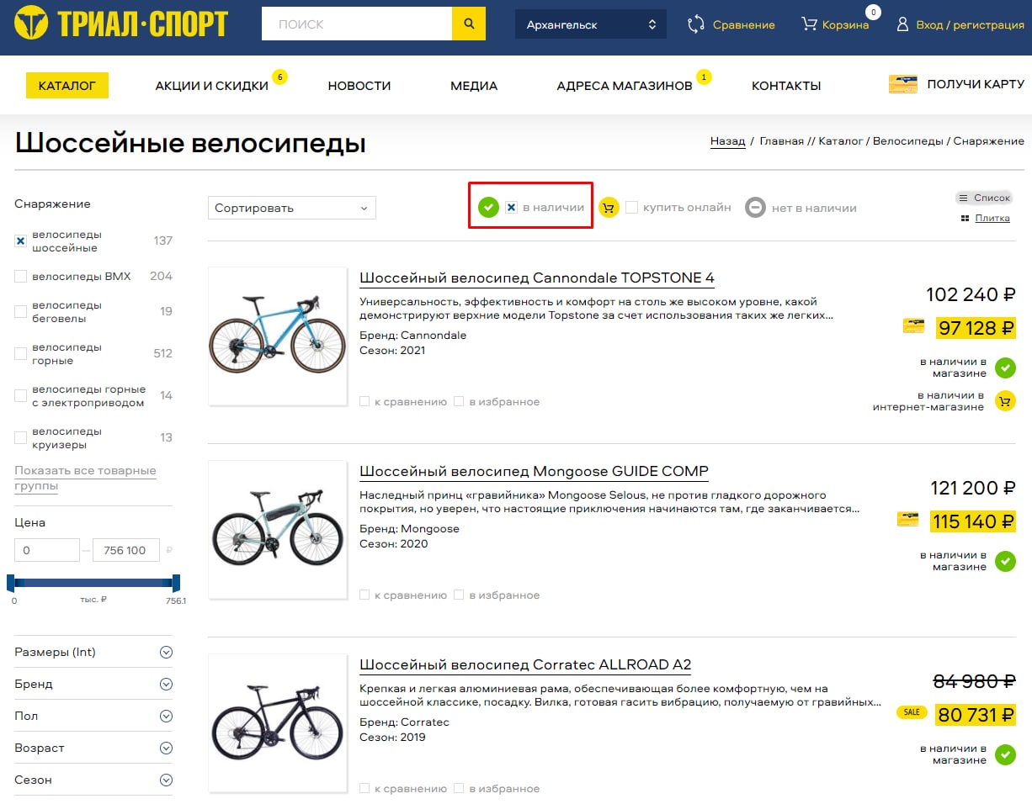Click the gray minus icon beside нет в наличии
Image resolution: width=1032 pixels, height=804 pixels.
(755, 207)
